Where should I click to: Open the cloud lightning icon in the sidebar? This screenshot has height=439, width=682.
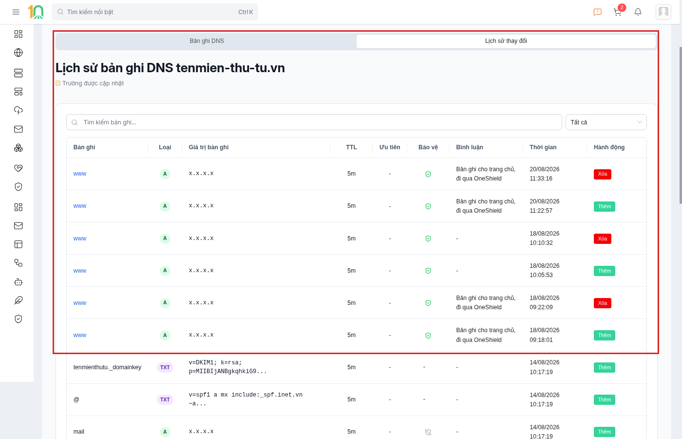[x=19, y=110]
